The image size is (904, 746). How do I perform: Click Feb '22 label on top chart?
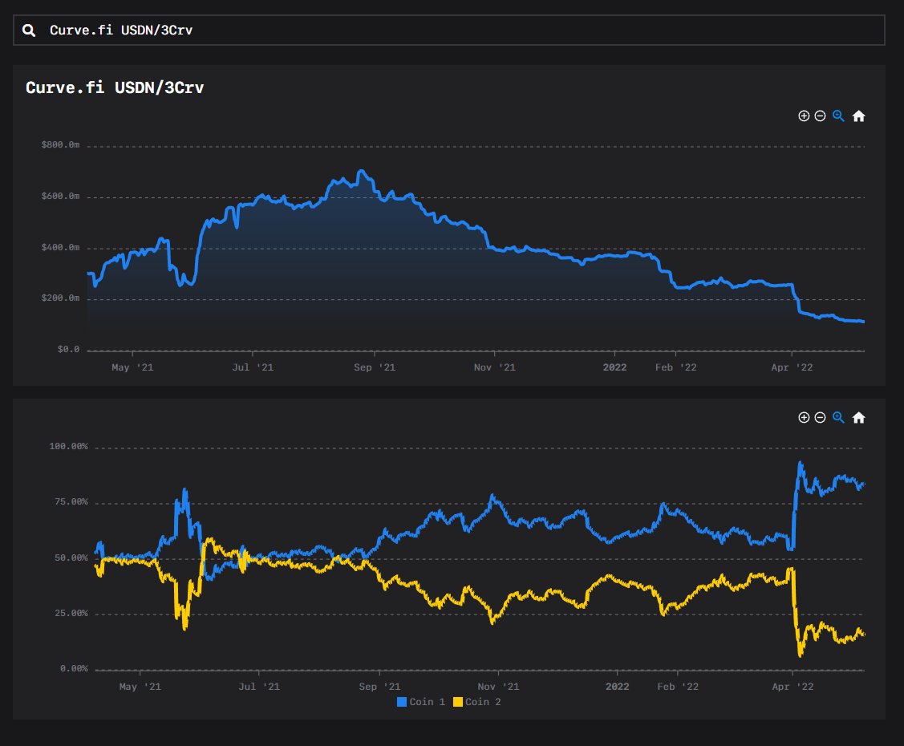675,367
